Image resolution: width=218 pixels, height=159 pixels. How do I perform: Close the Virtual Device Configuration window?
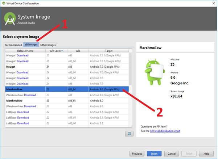214,3
